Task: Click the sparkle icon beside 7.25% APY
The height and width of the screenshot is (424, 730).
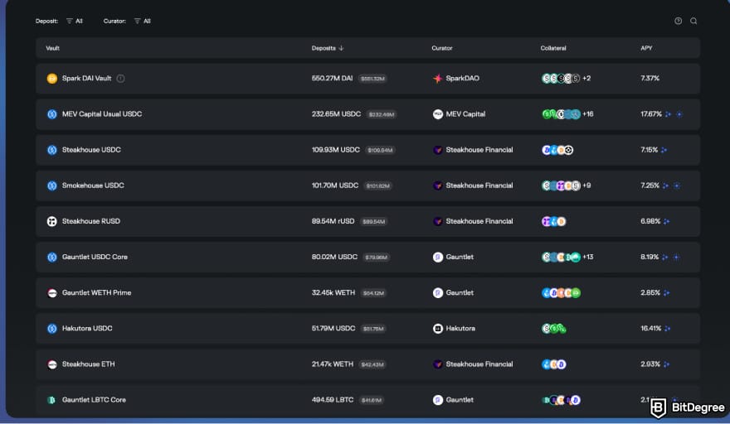Action: point(666,185)
